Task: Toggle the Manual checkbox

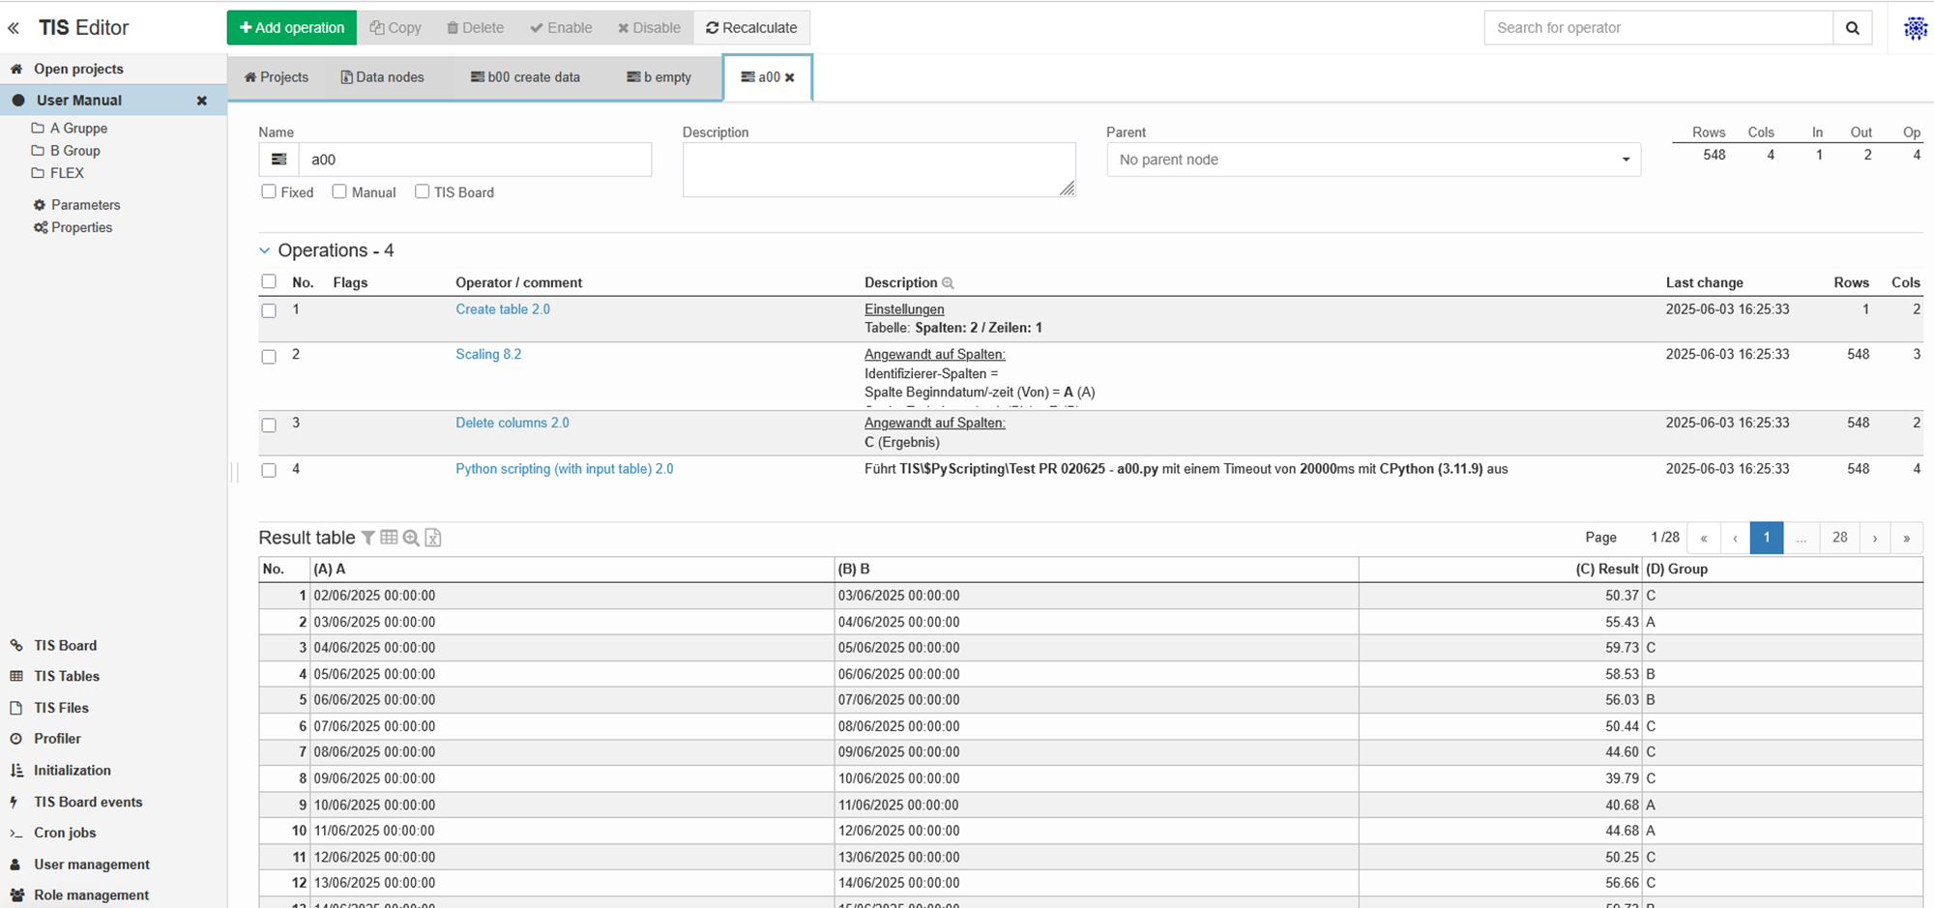Action: coord(339,191)
